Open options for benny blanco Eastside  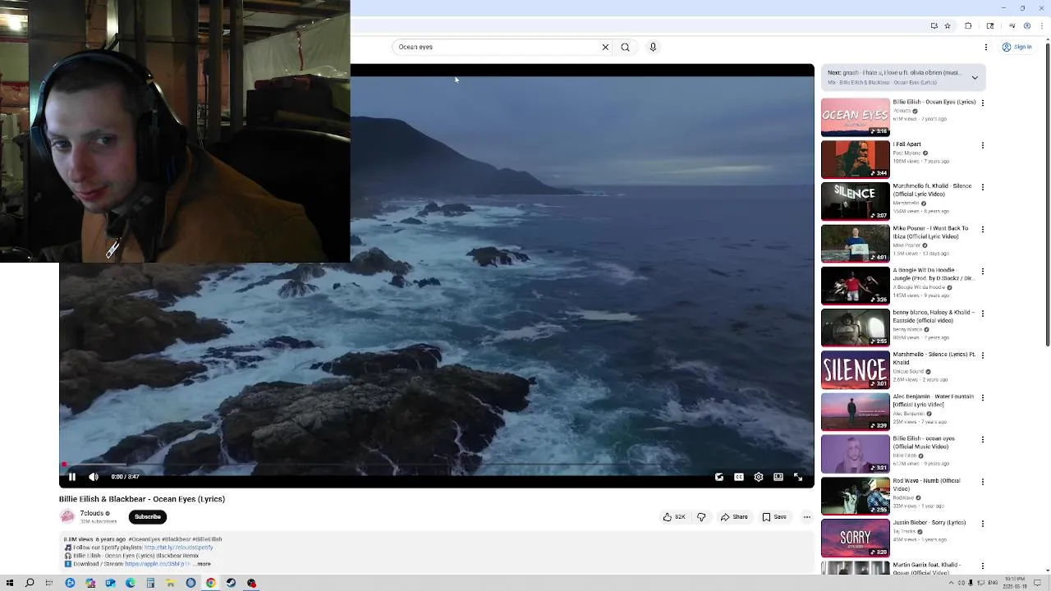point(983,314)
